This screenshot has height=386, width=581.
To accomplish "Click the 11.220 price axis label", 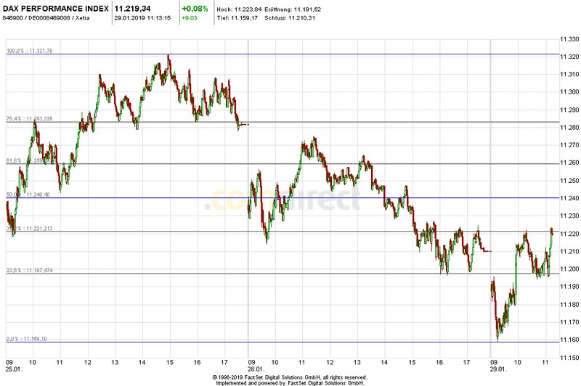I will click(569, 234).
